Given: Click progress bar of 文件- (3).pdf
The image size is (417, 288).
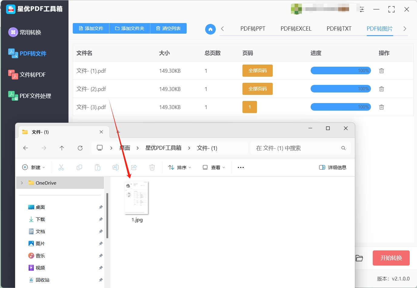Looking at the screenshot, I should (x=341, y=107).
